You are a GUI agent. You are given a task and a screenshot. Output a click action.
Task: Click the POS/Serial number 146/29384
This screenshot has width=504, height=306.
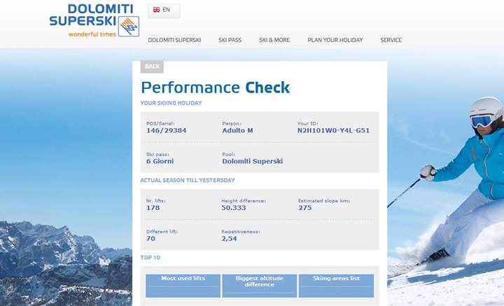pyautogui.click(x=167, y=130)
